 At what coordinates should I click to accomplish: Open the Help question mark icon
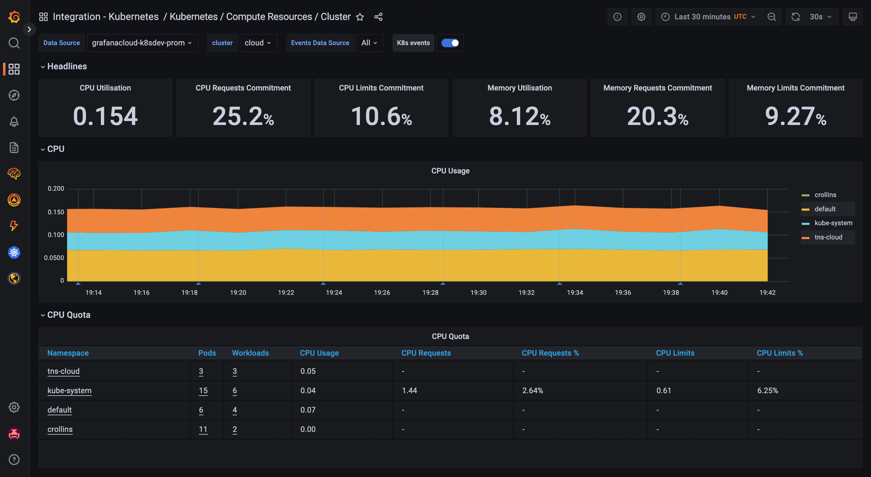pos(14,459)
